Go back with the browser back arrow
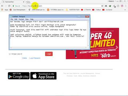128x96 pixels. pos(2,6)
